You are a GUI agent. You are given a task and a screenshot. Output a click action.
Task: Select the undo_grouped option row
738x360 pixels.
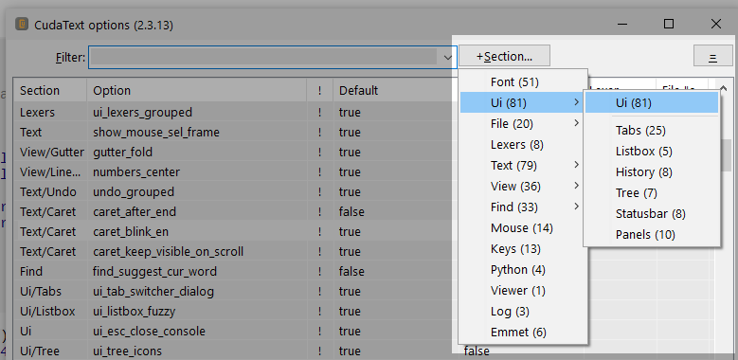(x=235, y=191)
